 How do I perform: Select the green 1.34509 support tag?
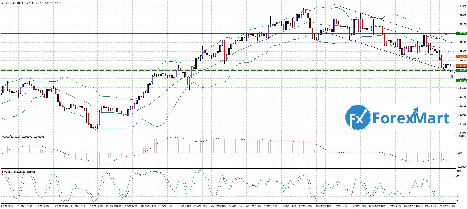pyautogui.click(x=461, y=81)
